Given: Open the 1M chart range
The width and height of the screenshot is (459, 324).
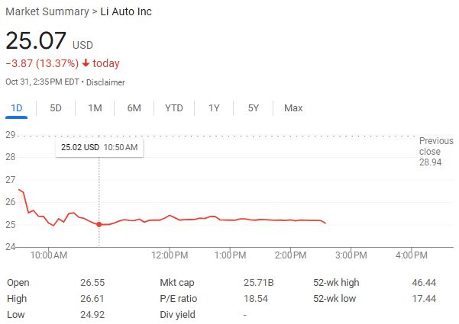Looking at the screenshot, I should [95, 108].
